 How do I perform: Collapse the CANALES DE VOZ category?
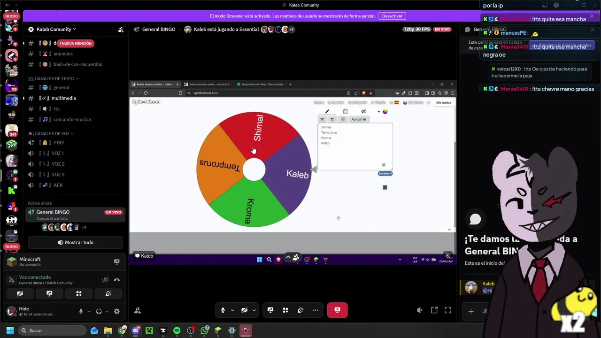pyautogui.click(x=52, y=134)
